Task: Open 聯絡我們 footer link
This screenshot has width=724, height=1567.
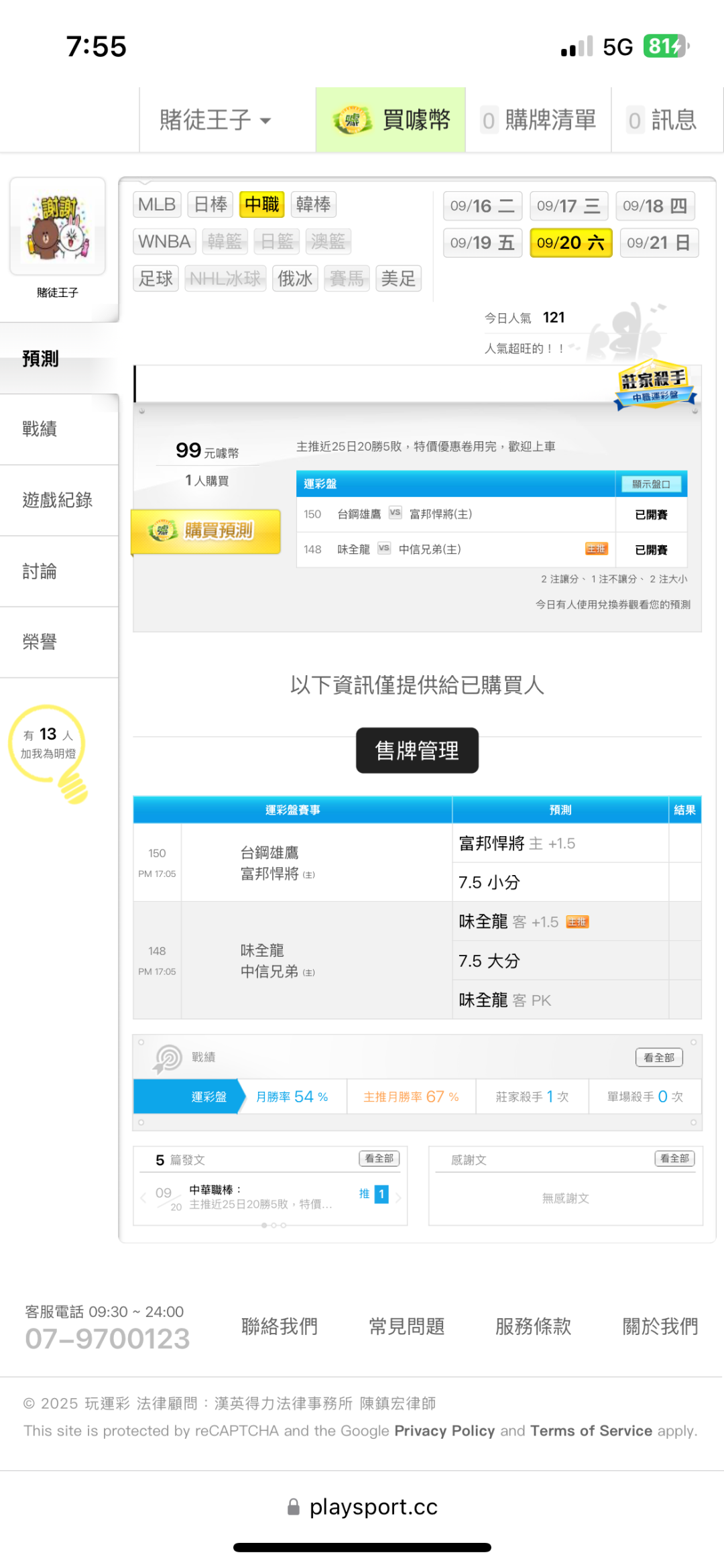Action: click(280, 1326)
